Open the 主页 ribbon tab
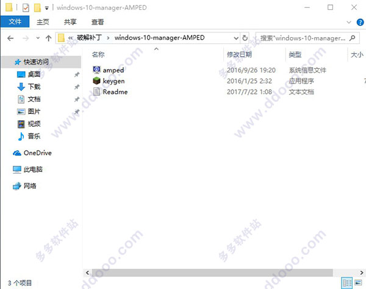Image resolution: width=366 pixels, height=289 pixels. click(43, 22)
